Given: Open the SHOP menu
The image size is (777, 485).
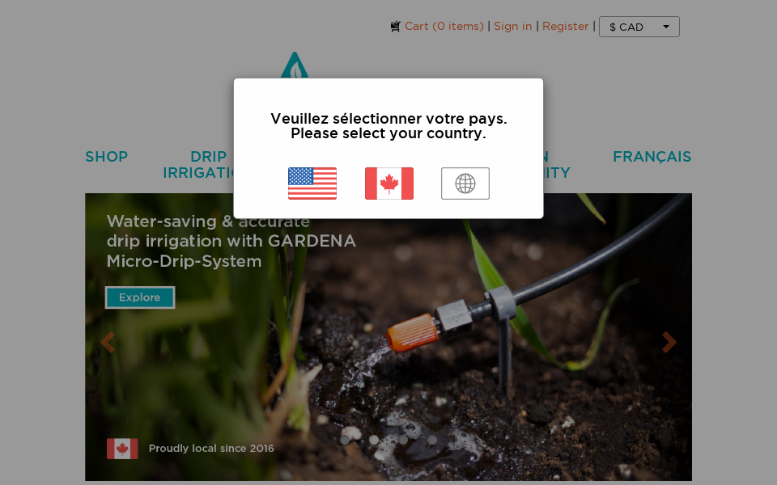Looking at the screenshot, I should (x=107, y=157).
